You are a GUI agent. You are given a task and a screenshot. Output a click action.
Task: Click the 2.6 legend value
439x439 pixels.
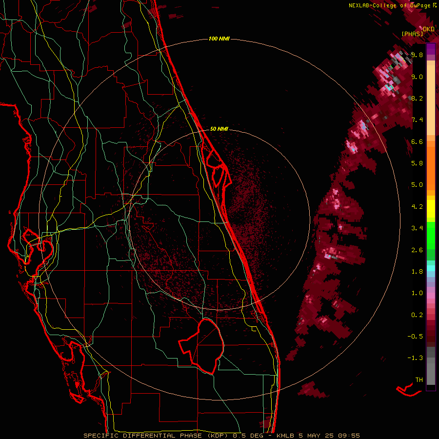coord(417,250)
